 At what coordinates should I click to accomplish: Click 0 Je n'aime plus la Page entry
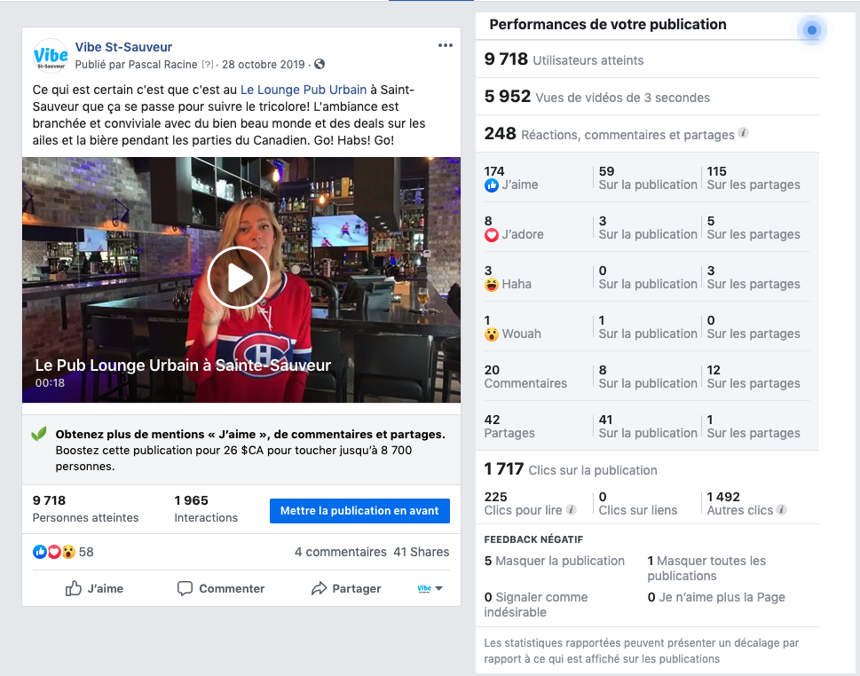pyautogui.click(x=716, y=597)
